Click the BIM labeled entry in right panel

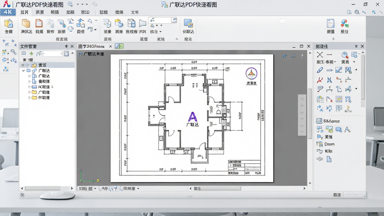point(331,121)
